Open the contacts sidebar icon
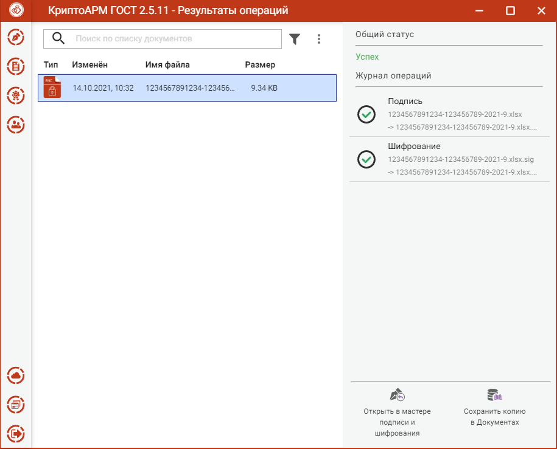This screenshot has height=449, width=557. [x=16, y=125]
